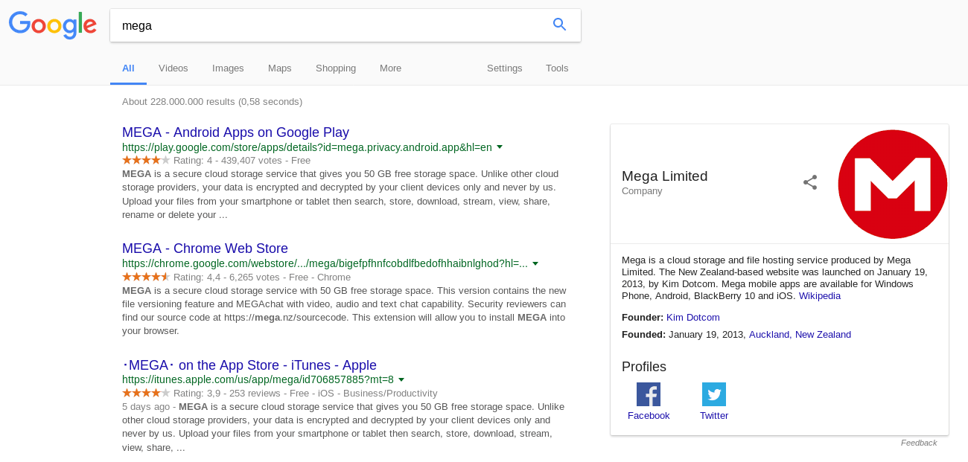968x462 pixels.
Task: Expand dropdown arrow beside chrome.google.com URL
Action: point(535,263)
